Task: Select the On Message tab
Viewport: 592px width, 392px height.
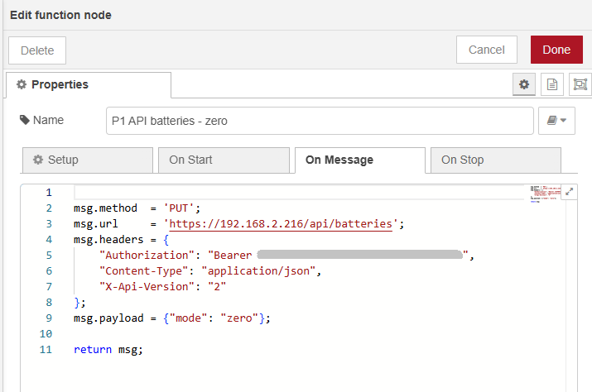Action: click(x=359, y=160)
